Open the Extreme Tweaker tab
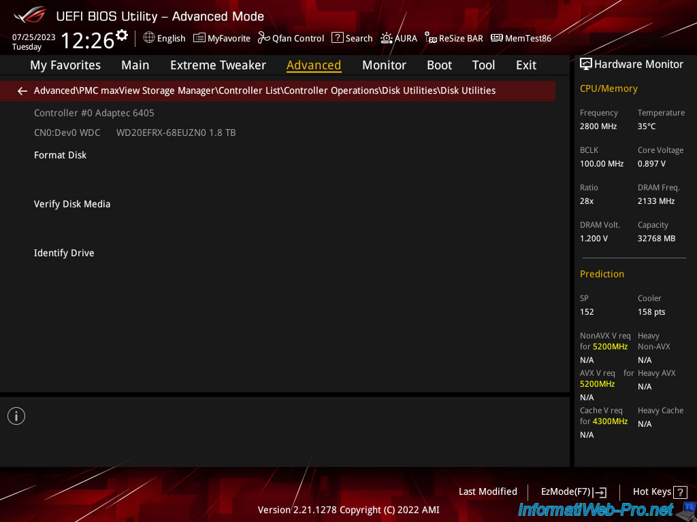Screen dimensions: 697x522 click(218, 65)
